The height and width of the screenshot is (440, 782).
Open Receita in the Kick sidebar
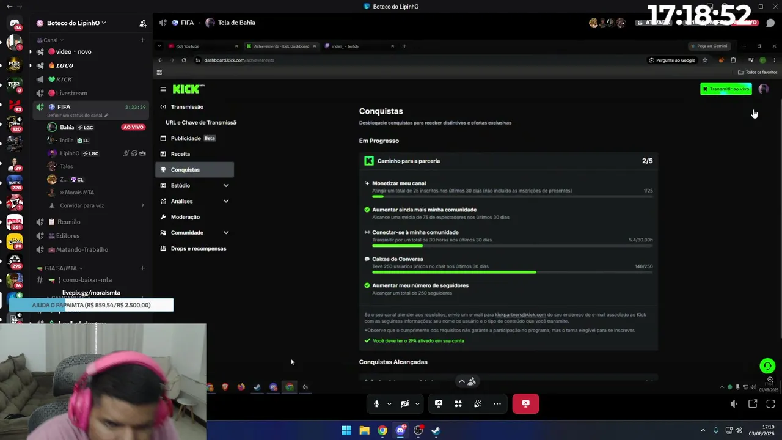(194, 154)
